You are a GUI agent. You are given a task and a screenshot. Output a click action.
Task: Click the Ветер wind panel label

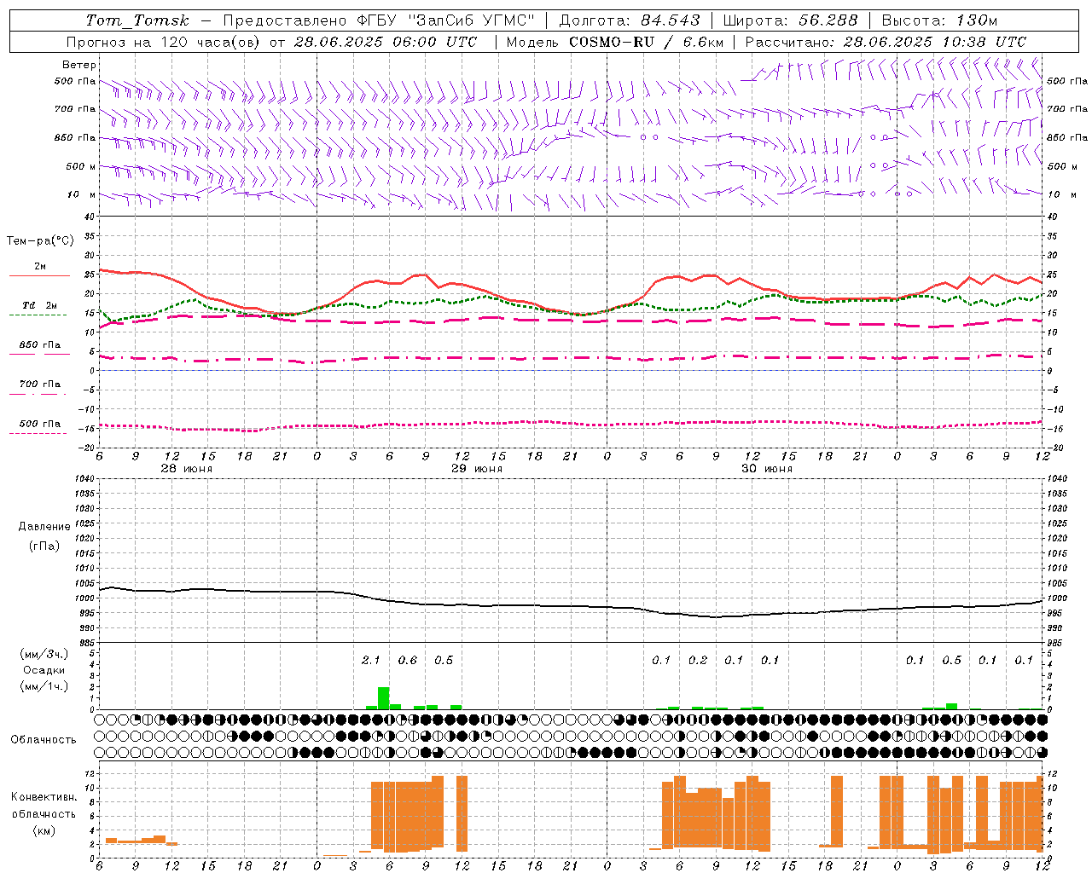pyautogui.click(x=79, y=65)
